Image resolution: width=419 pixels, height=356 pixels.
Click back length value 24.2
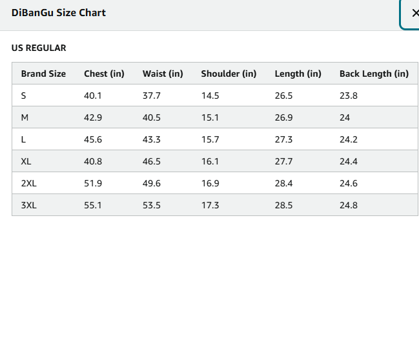click(x=349, y=139)
